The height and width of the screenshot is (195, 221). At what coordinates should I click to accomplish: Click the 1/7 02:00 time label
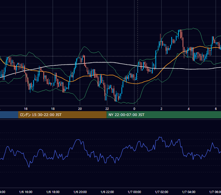tap(162, 192)
